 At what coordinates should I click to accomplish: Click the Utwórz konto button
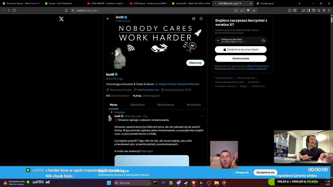click(241, 58)
